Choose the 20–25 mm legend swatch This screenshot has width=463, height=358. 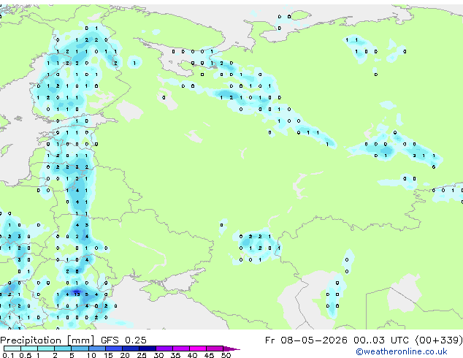(x=130, y=349)
